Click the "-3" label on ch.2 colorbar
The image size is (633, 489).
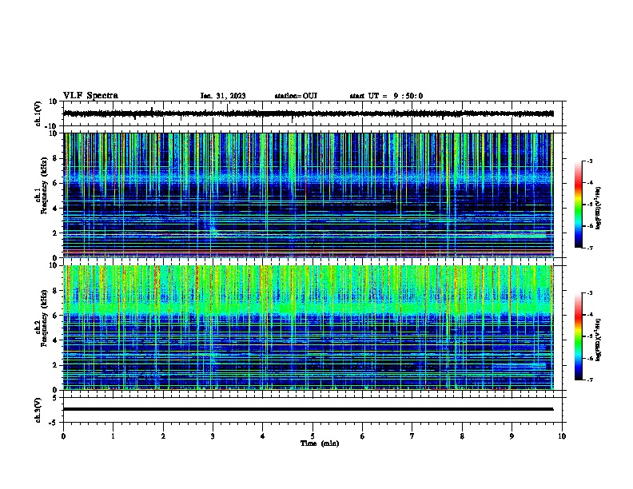[589, 293]
